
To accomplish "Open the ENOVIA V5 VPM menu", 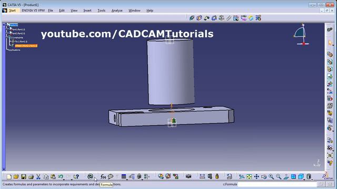I will coord(33,10).
